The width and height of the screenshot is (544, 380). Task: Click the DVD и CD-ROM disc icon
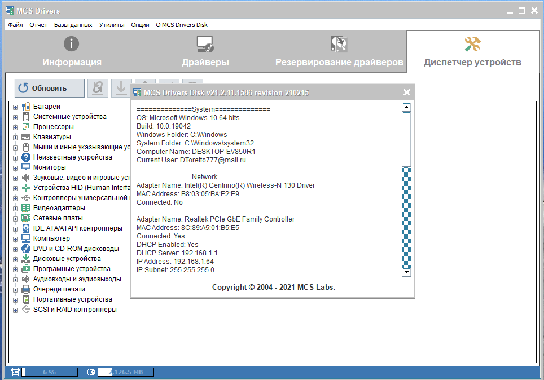(x=25, y=249)
